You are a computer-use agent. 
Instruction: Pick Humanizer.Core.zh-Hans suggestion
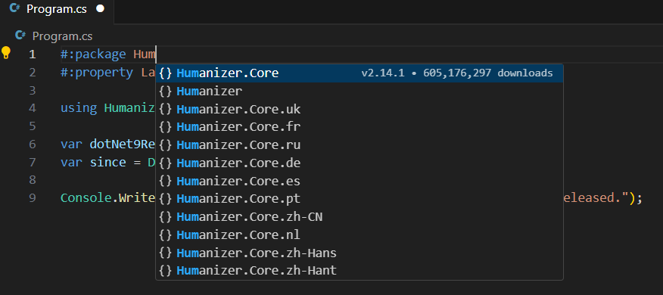pyautogui.click(x=360, y=253)
